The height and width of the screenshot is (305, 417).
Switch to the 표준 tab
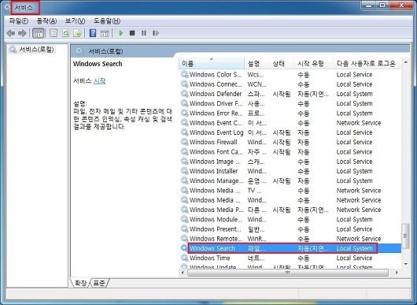(x=99, y=283)
